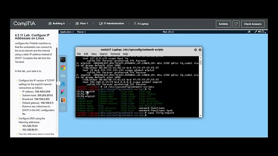The height and width of the screenshot is (156, 278).
Task: Open the terminal File menu
Action: coord(79,54)
